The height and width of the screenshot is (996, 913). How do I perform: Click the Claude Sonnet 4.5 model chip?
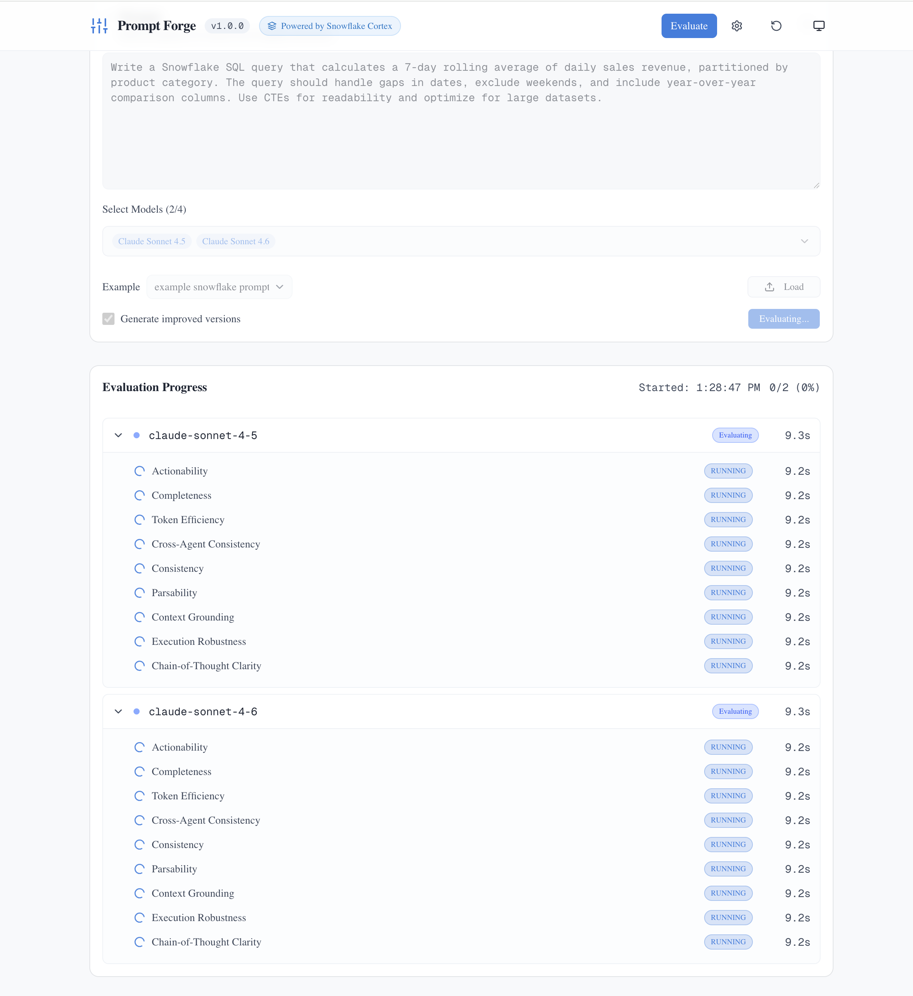pos(152,241)
